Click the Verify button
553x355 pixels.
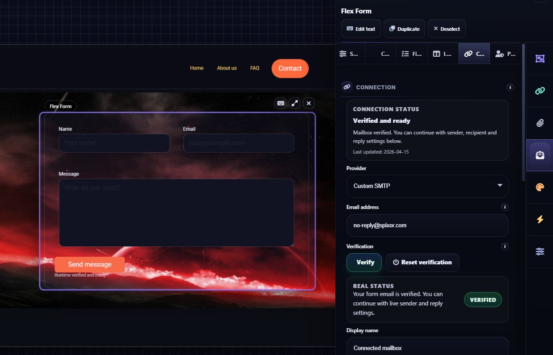coord(364,263)
